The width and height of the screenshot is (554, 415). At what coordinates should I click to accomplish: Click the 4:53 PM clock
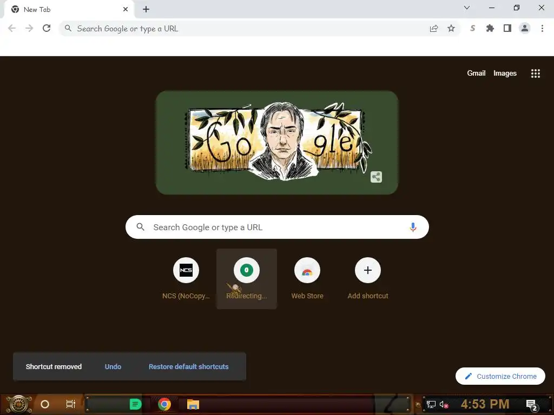click(x=485, y=404)
